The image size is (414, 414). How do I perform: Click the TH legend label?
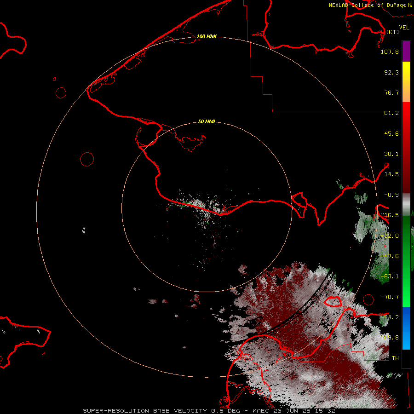click(x=395, y=358)
